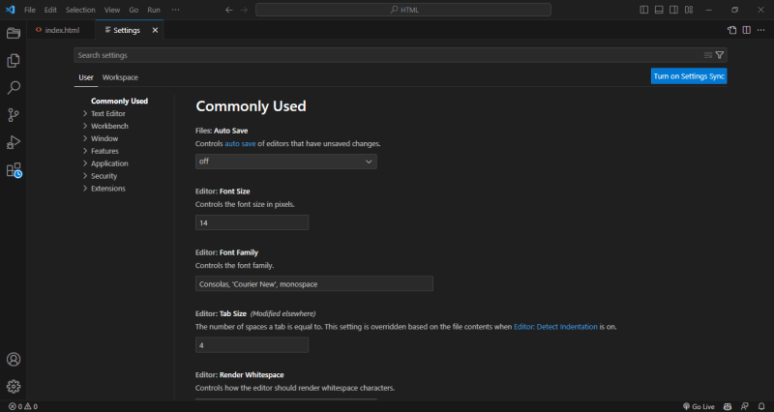Open the Accounts icon in activity bar
Screen dimensions: 774x412
(14, 359)
